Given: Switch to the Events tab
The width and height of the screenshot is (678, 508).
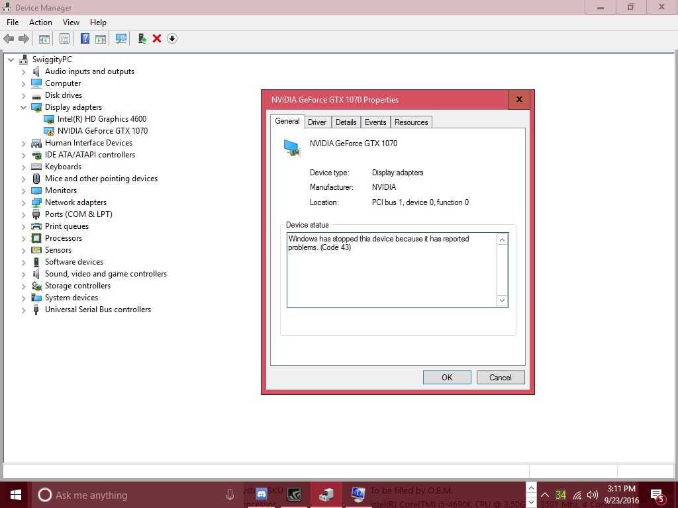Looking at the screenshot, I should (x=375, y=122).
